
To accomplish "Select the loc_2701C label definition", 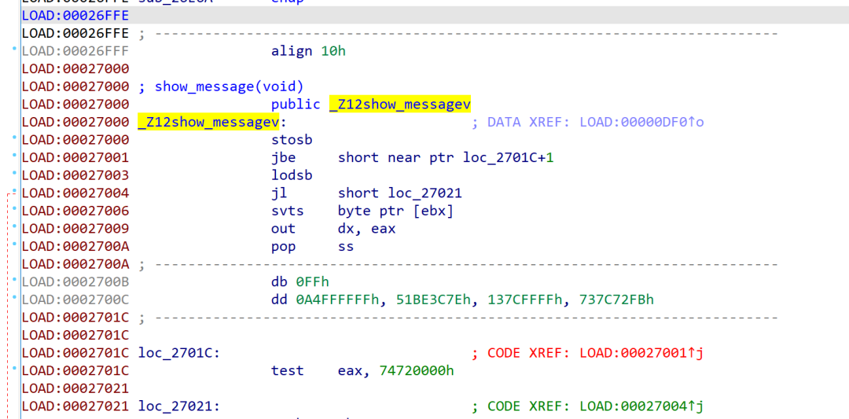I will pos(178,353).
